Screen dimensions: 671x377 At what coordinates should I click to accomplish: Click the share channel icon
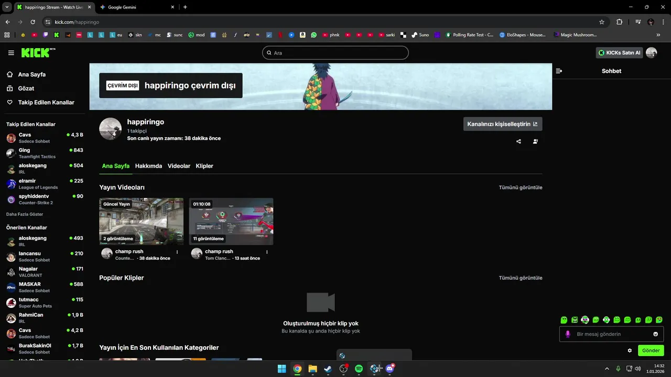(519, 141)
